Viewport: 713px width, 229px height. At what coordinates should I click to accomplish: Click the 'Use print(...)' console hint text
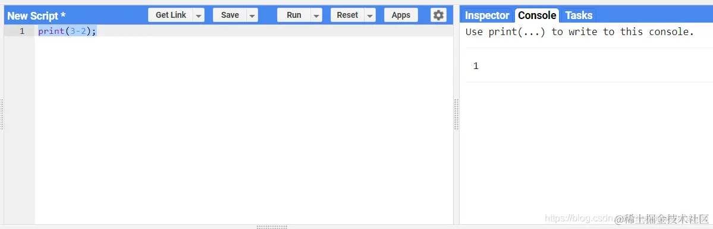pyautogui.click(x=580, y=32)
